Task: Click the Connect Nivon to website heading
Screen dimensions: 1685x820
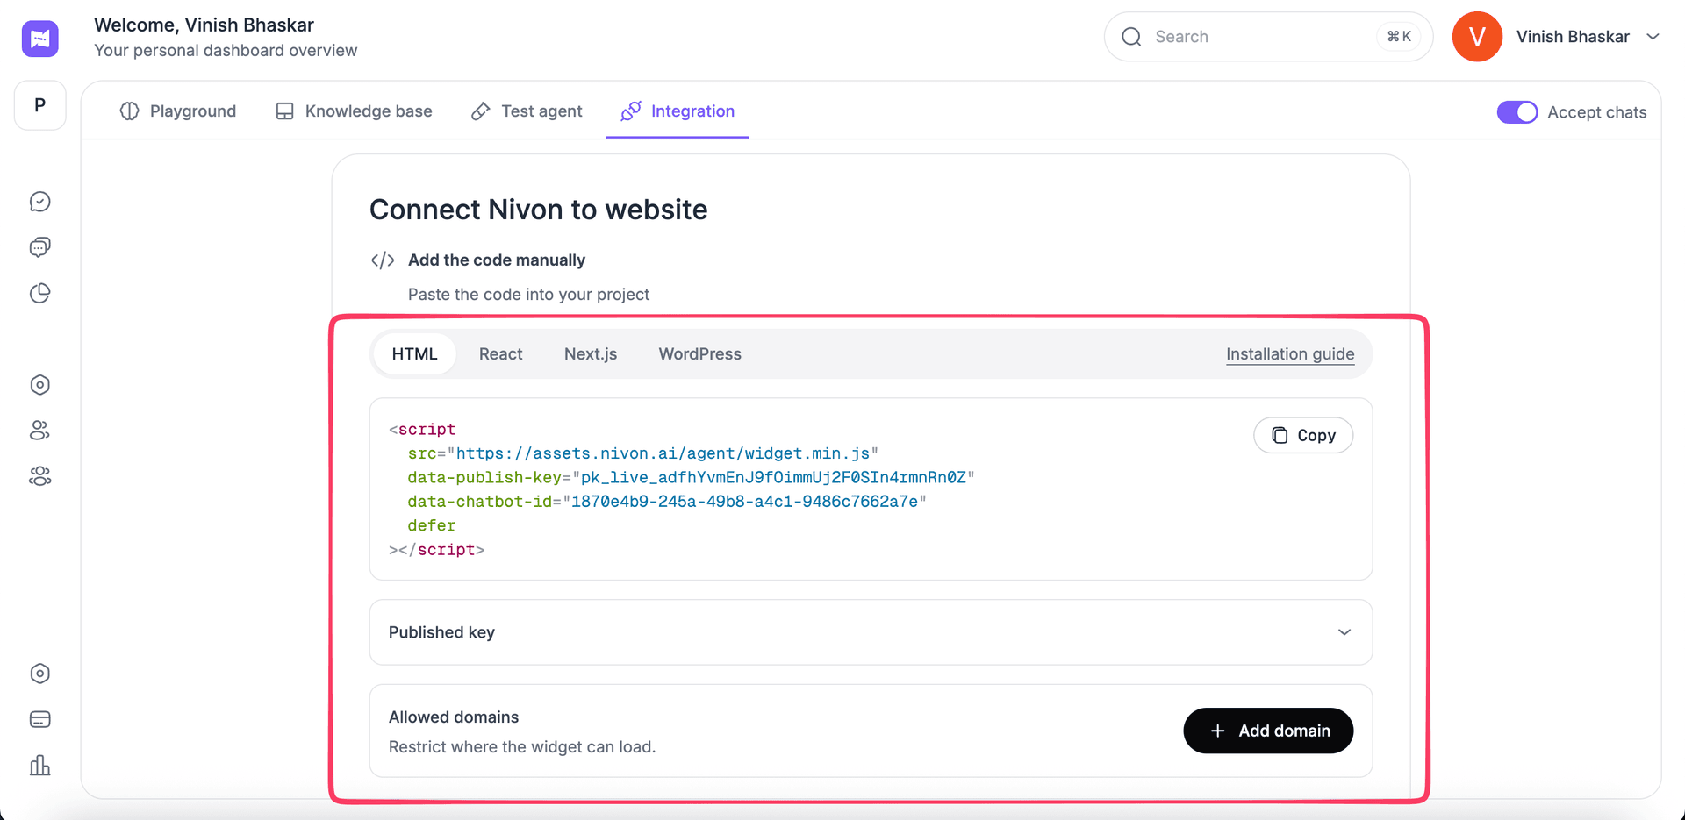Action: click(538, 210)
